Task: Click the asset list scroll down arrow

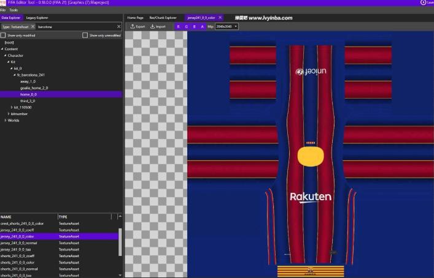Action: (120, 275)
